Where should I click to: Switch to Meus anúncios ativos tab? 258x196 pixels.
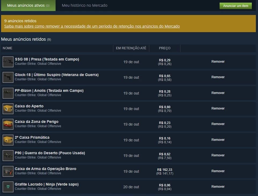28,5
